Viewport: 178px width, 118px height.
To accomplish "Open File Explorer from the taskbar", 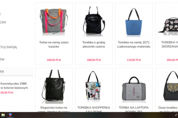I will click(3, 115).
